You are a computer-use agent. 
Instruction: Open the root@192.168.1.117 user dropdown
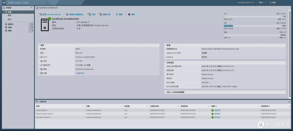pos(246,3)
